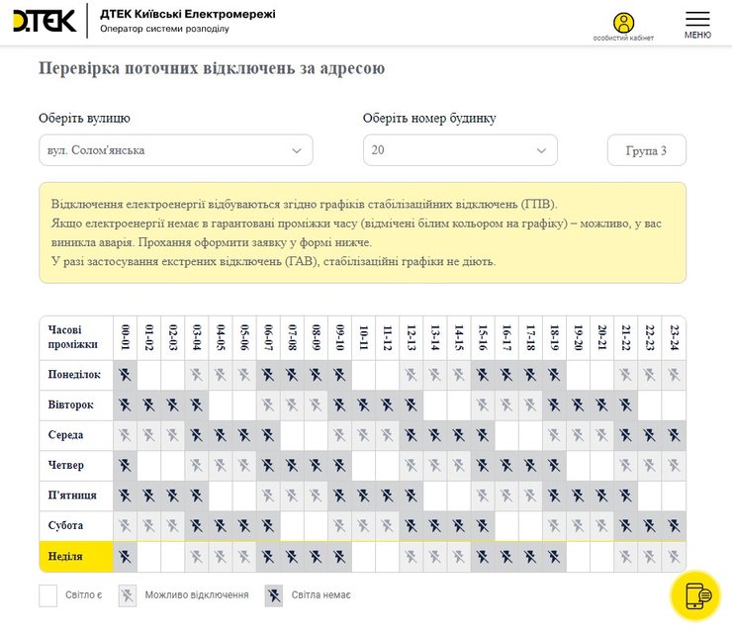Click Sunday 00-01 no-power icon
Screen dimensions: 732x633
pos(125,557)
